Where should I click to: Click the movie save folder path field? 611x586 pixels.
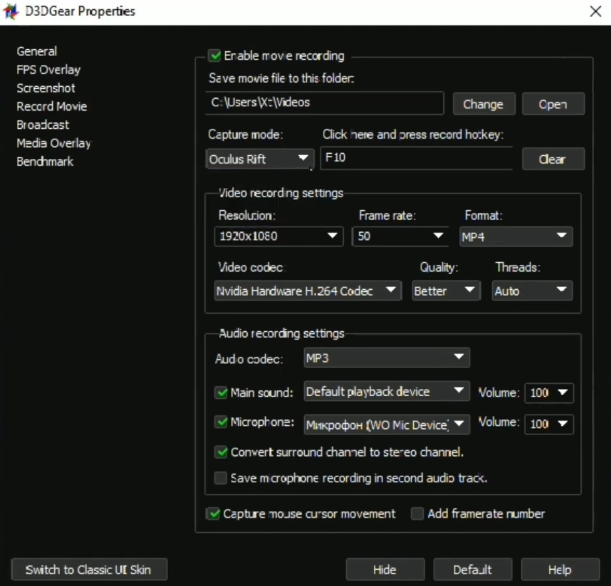coord(324,103)
